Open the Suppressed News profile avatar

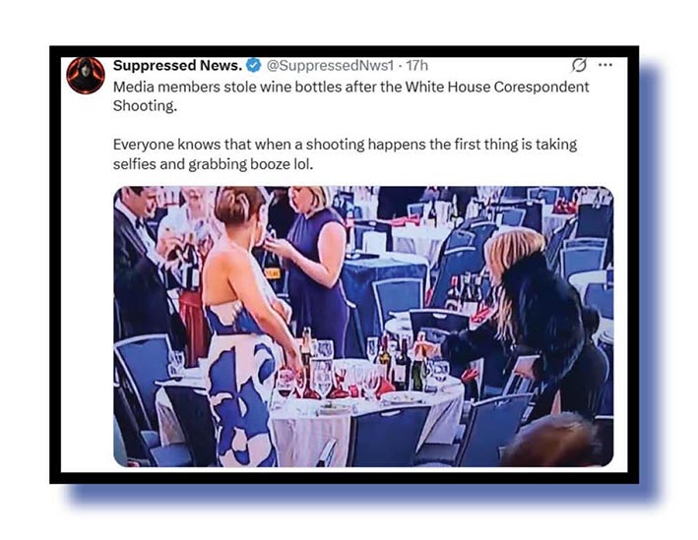tap(86, 75)
